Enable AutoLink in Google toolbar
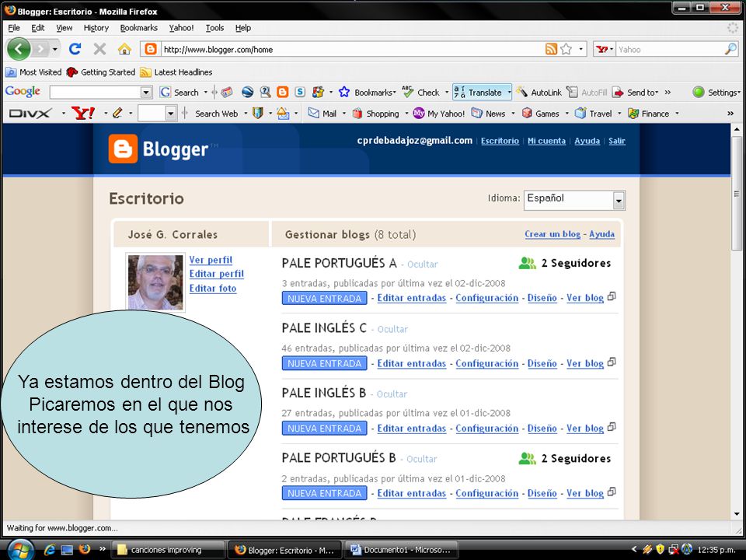Viewport: 746px width, 560px height. click(539, 93)
